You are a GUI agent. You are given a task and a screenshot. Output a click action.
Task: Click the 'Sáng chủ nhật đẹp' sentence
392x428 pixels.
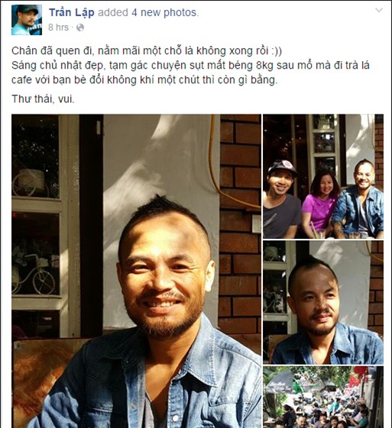tap(190, 73)
